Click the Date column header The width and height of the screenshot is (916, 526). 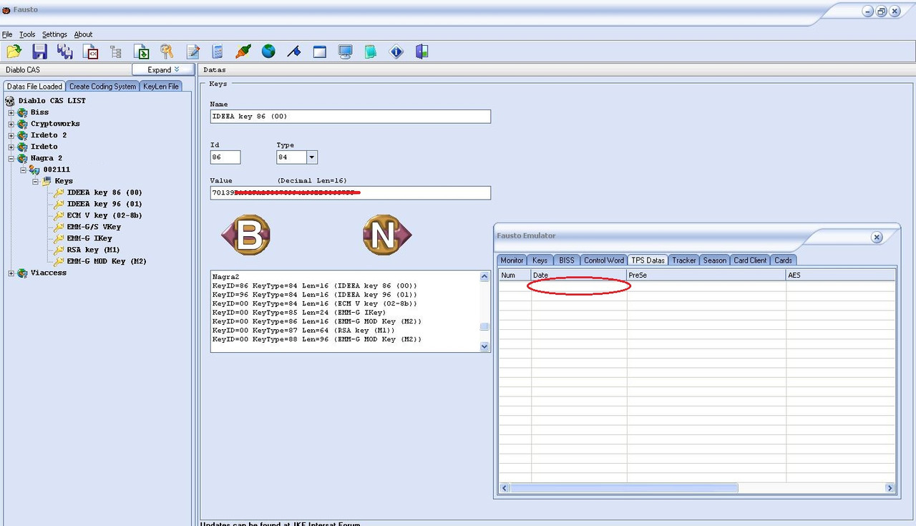pyautogui.click(x=579, y=275)
